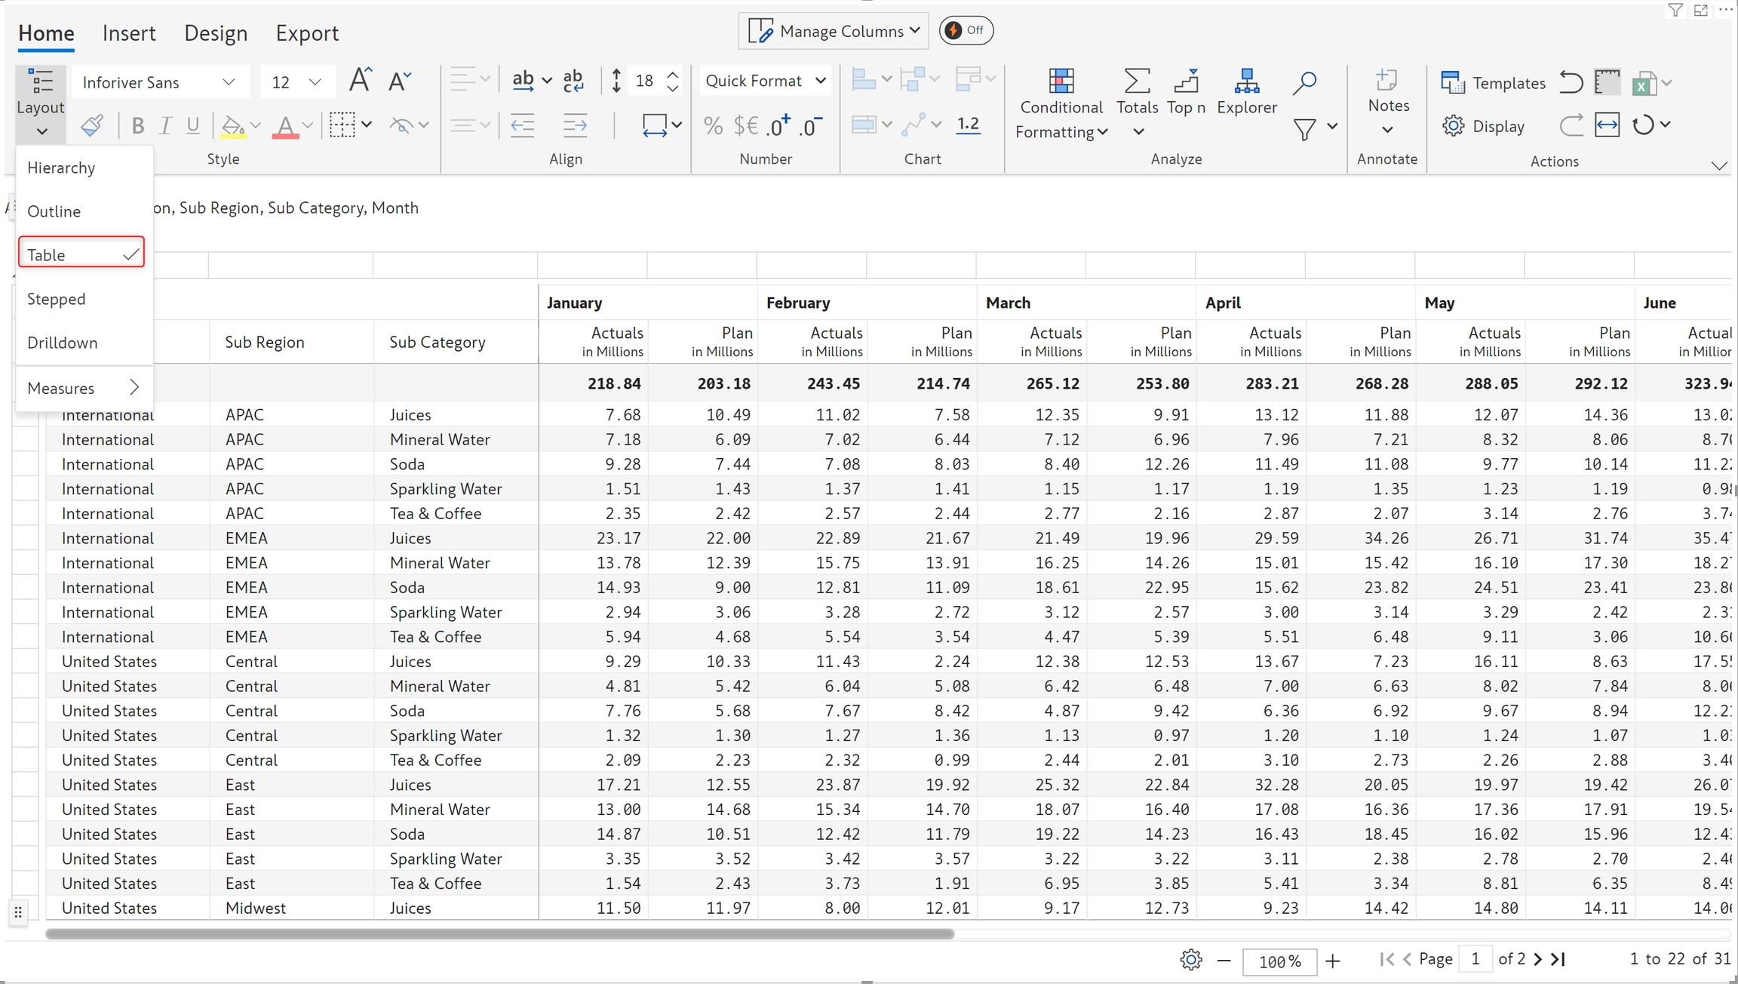The image size is (1738, 984).
Task: Toggle the Off performance switch
Action: pos(966,30)
